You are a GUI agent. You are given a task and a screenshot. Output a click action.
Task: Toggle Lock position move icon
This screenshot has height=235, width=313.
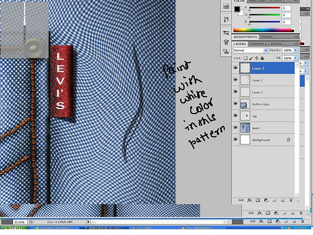point(257,58)
